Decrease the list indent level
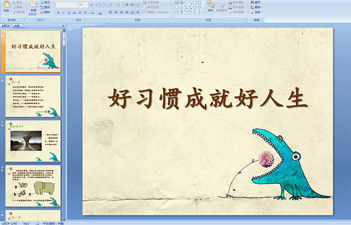The image size is (351, 225). (x=127, y=5)
